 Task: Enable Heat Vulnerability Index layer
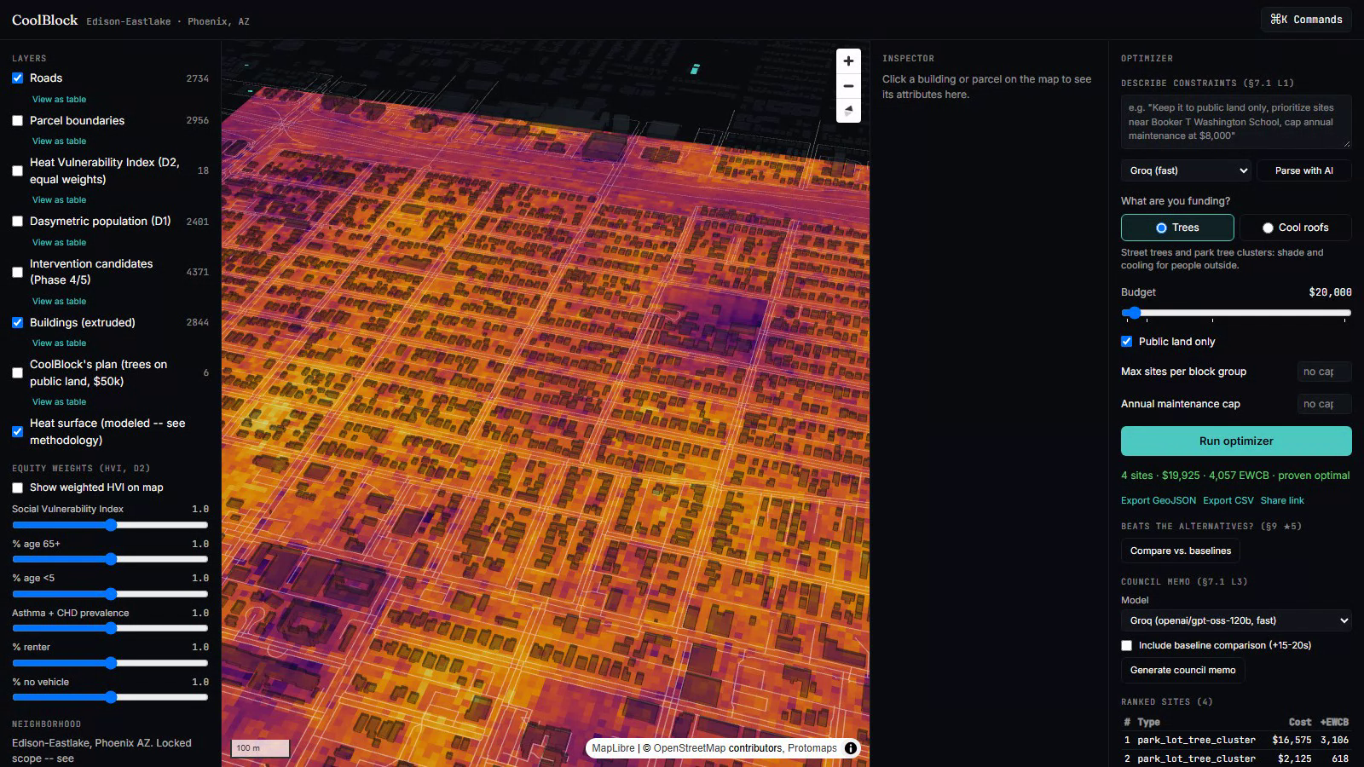[x=17, y=170]
